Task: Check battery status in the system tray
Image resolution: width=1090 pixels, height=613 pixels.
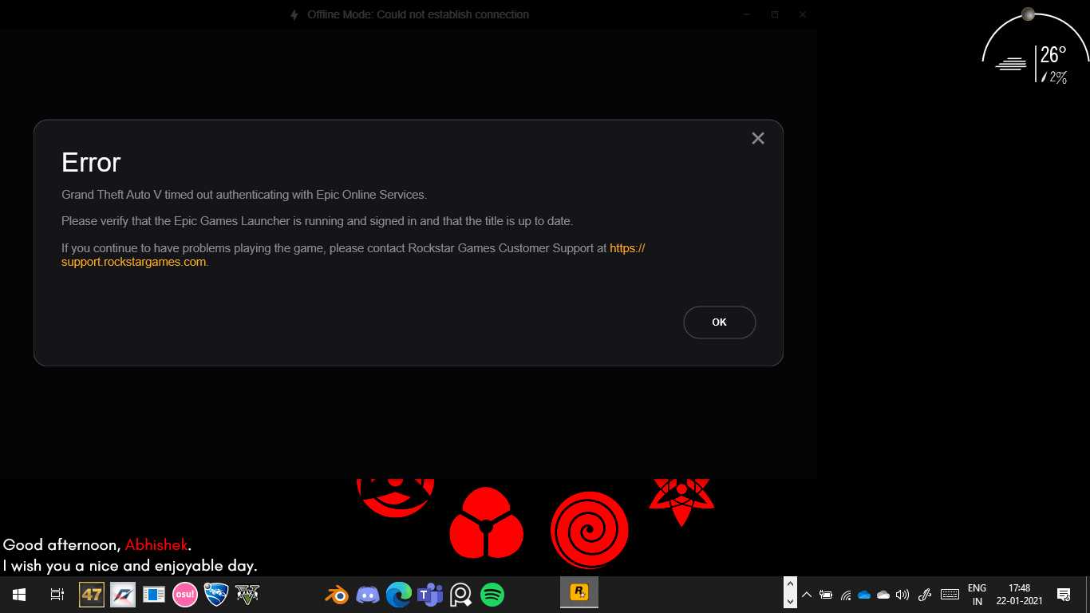Action: pyautogui.click(x=826, y=594)
